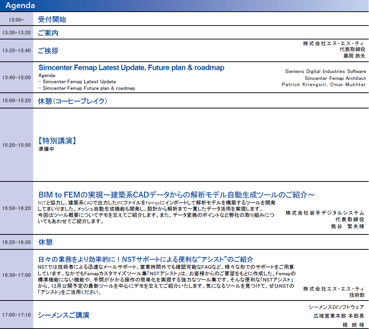This screenshot has height=329, width=369.
Task: Select the ご挨拶 session heading
Action: [48, 51]
